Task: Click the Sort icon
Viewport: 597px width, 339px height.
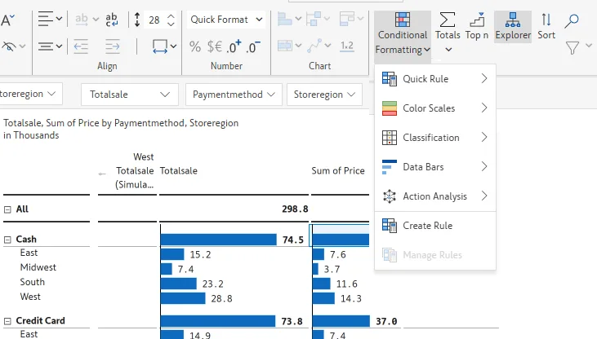Action: point(546,20)
